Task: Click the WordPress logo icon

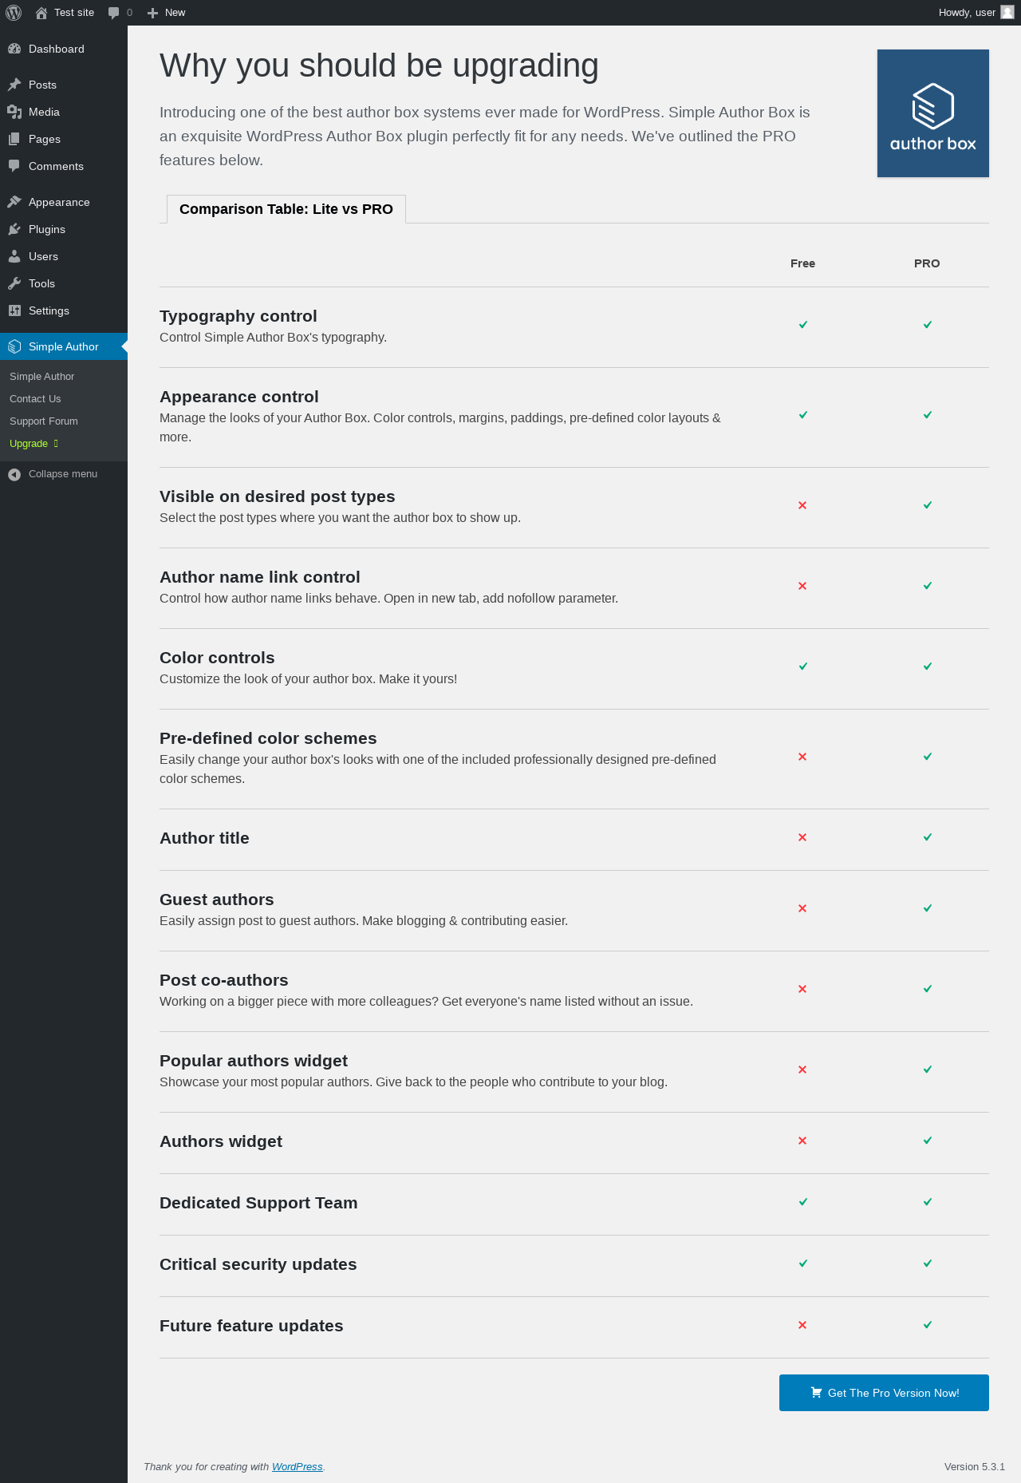Action: (14, 13)
